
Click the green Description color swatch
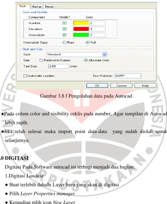81,35
